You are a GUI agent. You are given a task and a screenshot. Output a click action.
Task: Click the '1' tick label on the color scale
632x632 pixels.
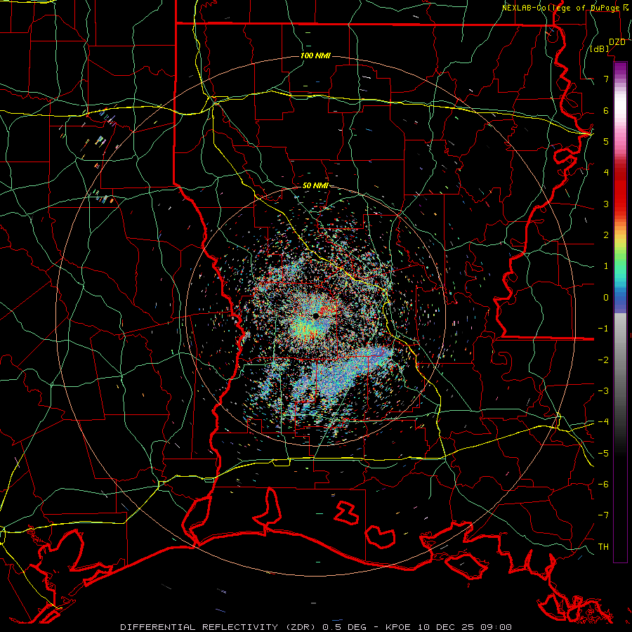[606, 266]
